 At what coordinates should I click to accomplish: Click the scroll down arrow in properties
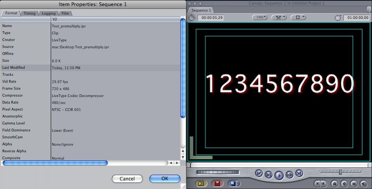[183, 157]
